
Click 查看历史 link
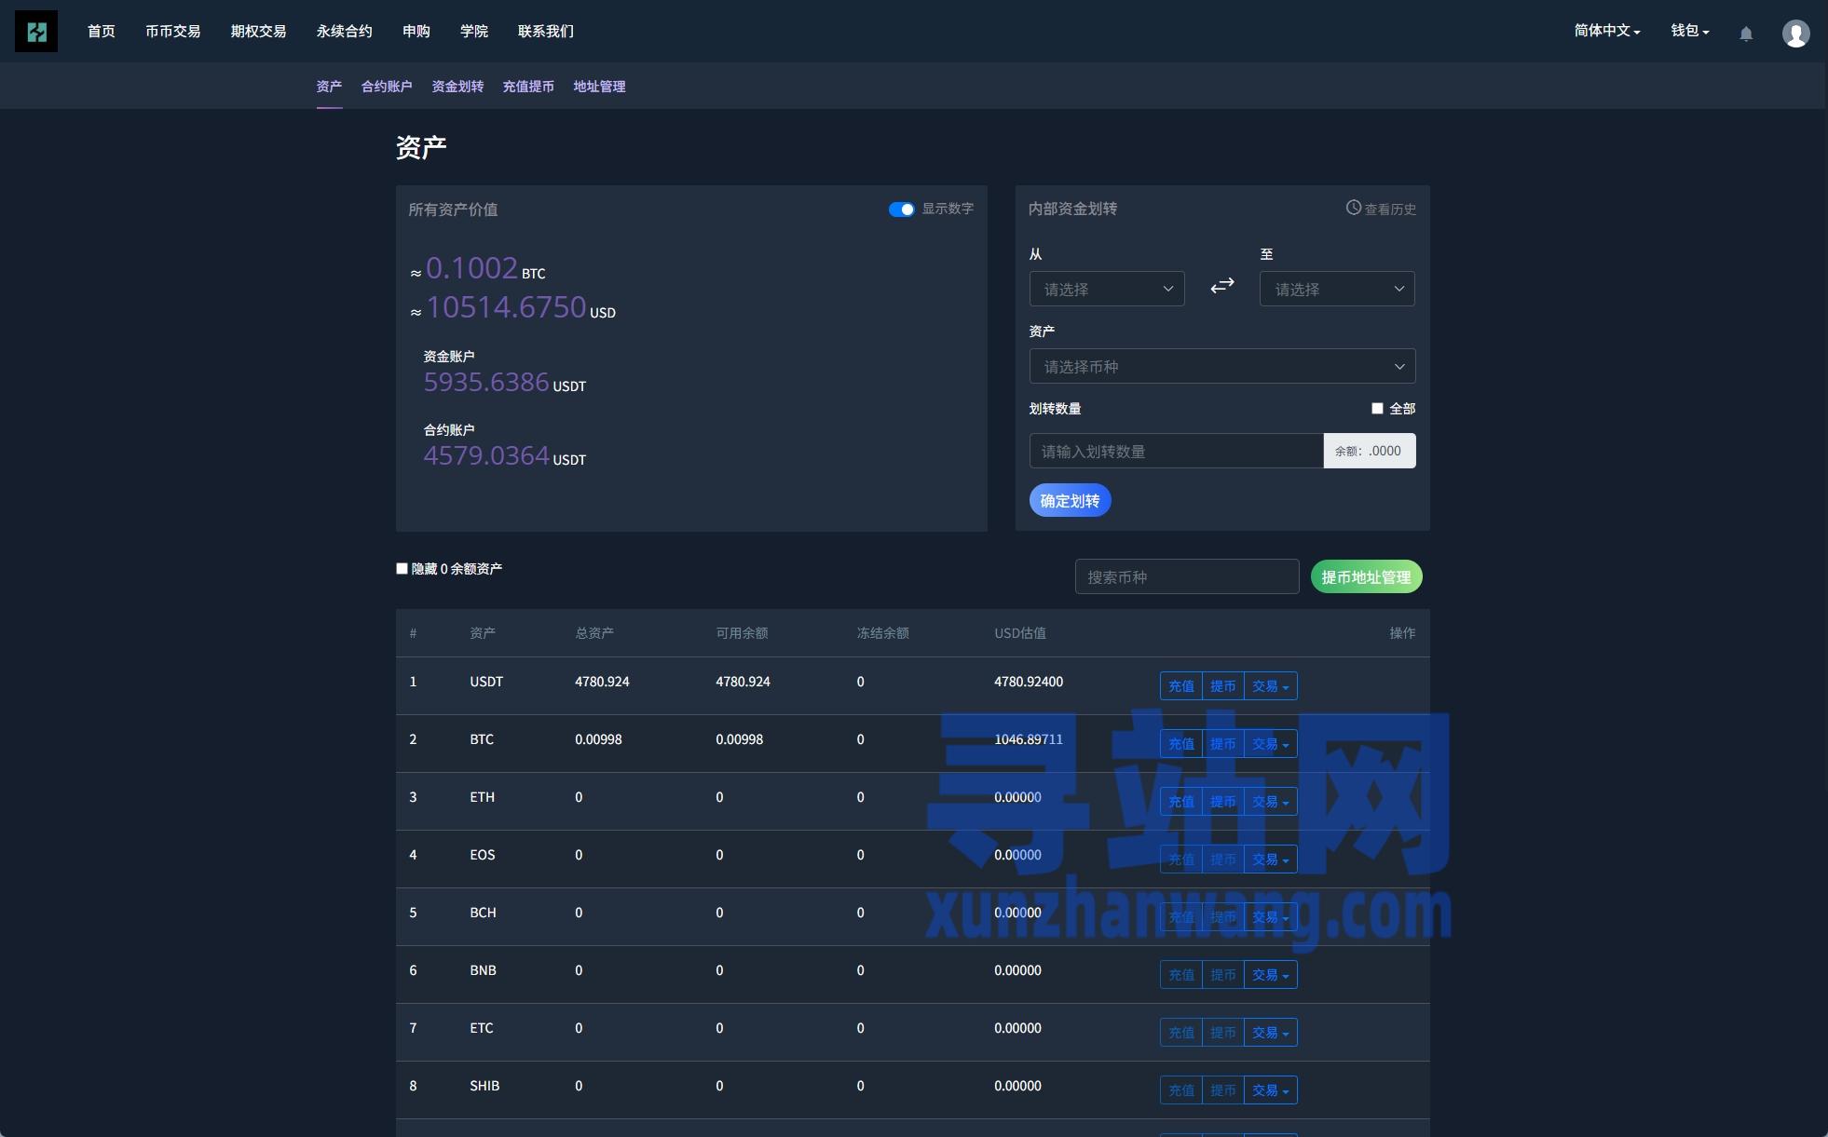(x=1390, y=210)
